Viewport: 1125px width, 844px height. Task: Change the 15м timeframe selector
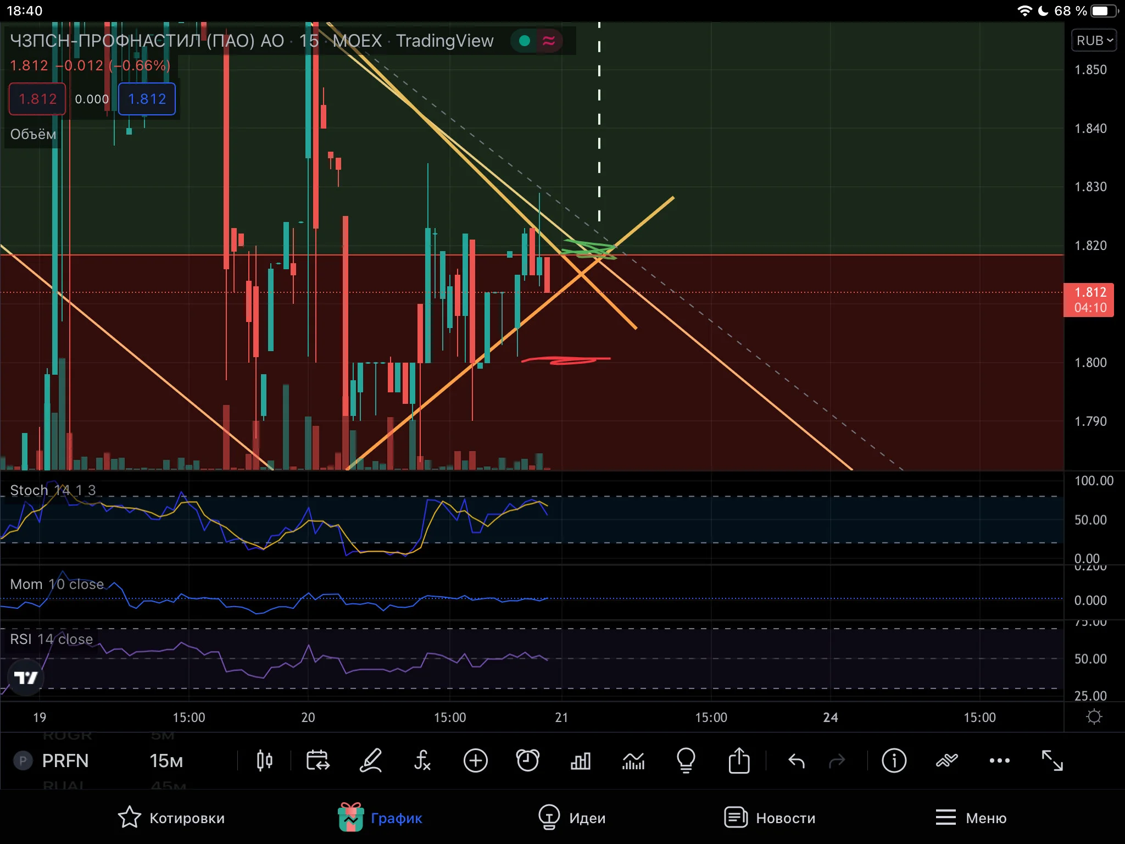(166, 761)
